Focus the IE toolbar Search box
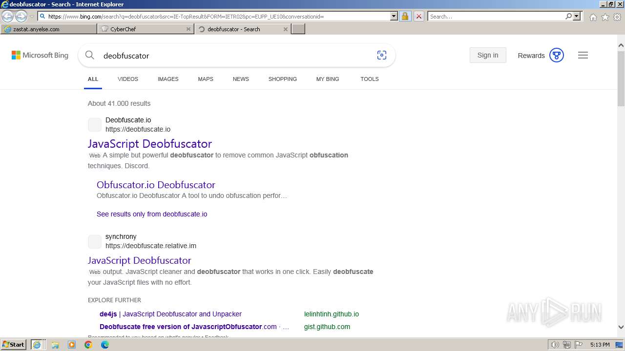 click(496, 17)
